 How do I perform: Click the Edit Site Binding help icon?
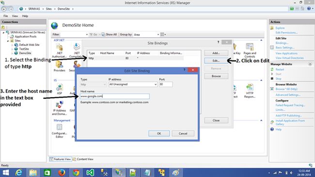click(184, 70)
